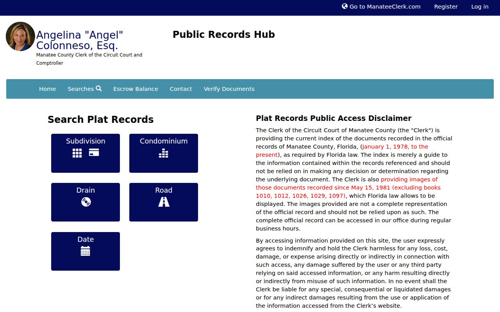Open the Searches menu
The height and width of the screenshot is (312, 500).
84,89
